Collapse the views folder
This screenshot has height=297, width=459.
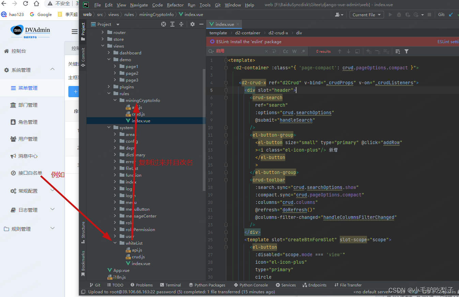click(x=103, y=46)
